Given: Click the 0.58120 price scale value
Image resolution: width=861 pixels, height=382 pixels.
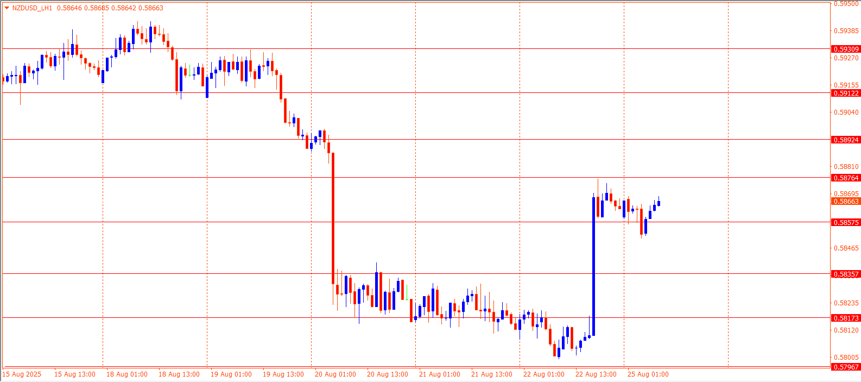Looking at the screenshot, I should [x=846, y=330].
